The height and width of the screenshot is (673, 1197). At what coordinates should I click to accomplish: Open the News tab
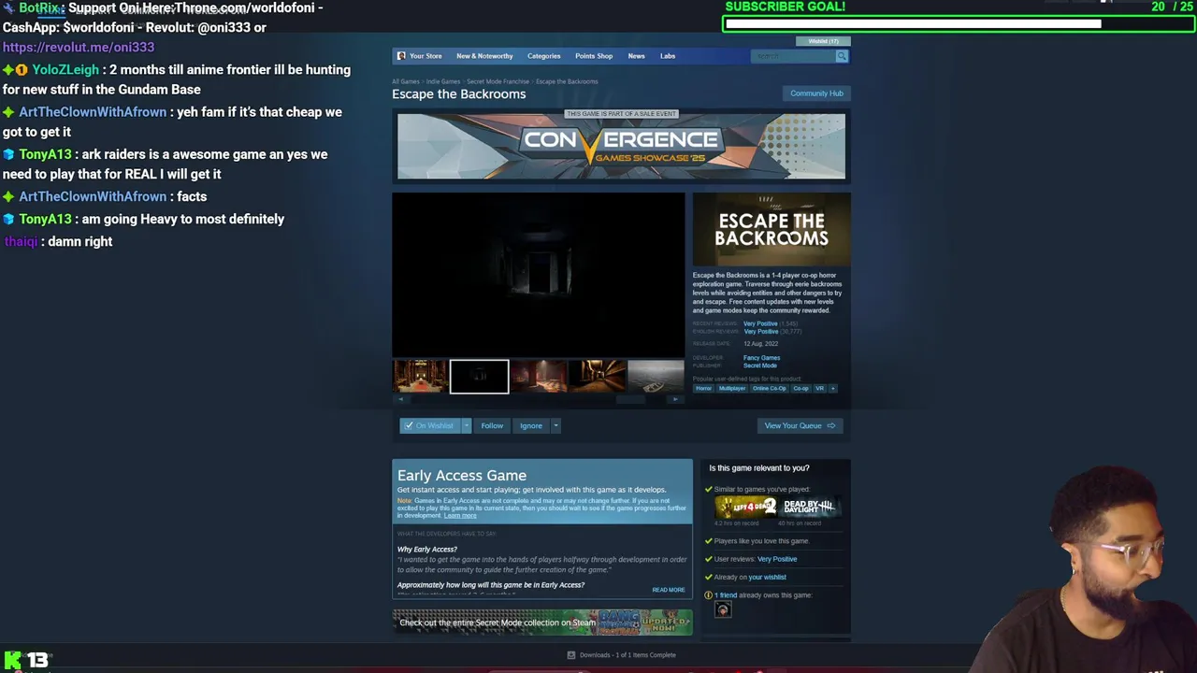pyautogui.click(x=636, y=56)
